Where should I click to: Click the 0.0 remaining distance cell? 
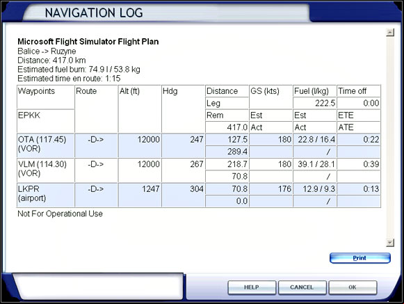(x=227, y=201)
